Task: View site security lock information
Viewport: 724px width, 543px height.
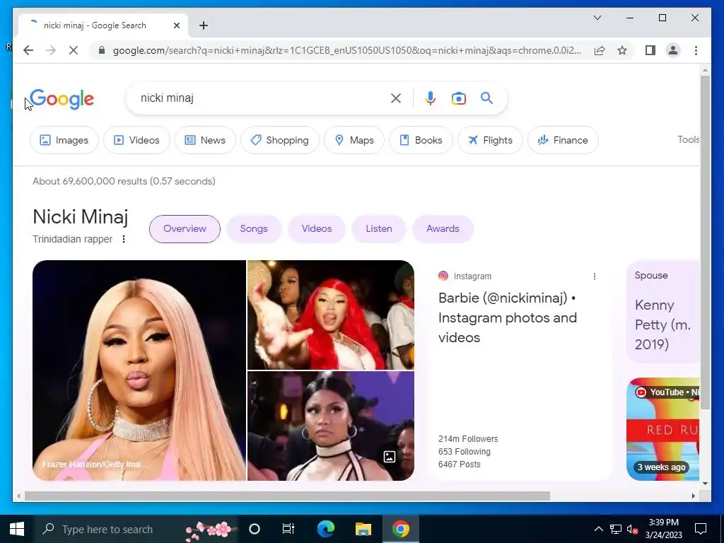Action: click(x=102, y=50)
